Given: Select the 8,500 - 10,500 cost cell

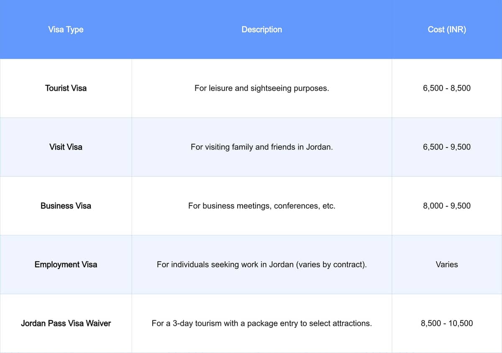Looking at the screenshot, I should (447, 323).
